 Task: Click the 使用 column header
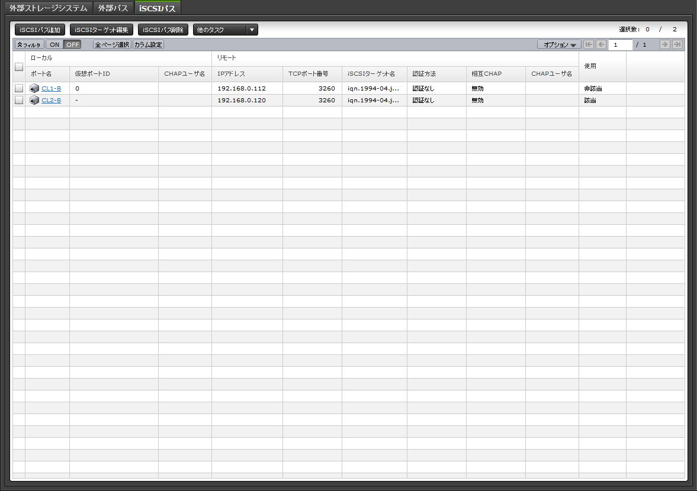click(x=602, y=66)
